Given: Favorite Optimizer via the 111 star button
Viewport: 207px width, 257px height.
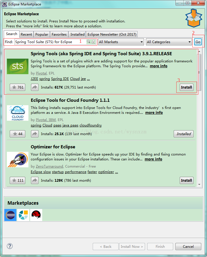Looking at the screenshot, I should coord(18,180).
